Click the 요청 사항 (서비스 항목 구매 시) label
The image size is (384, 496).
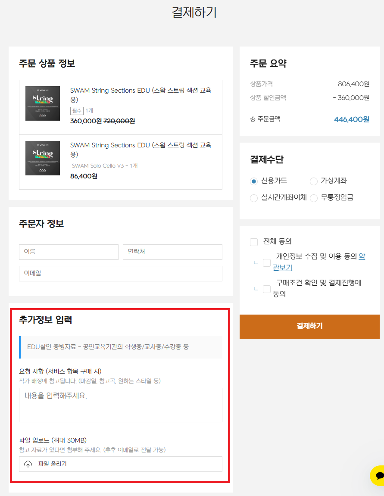pyautogui.click(x=60, y=371)
